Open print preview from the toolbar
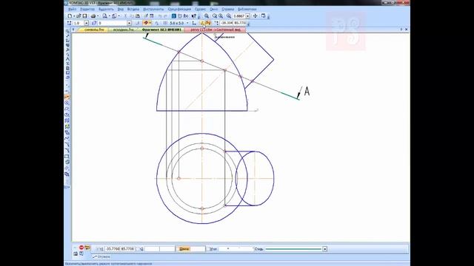 [104, 16]
